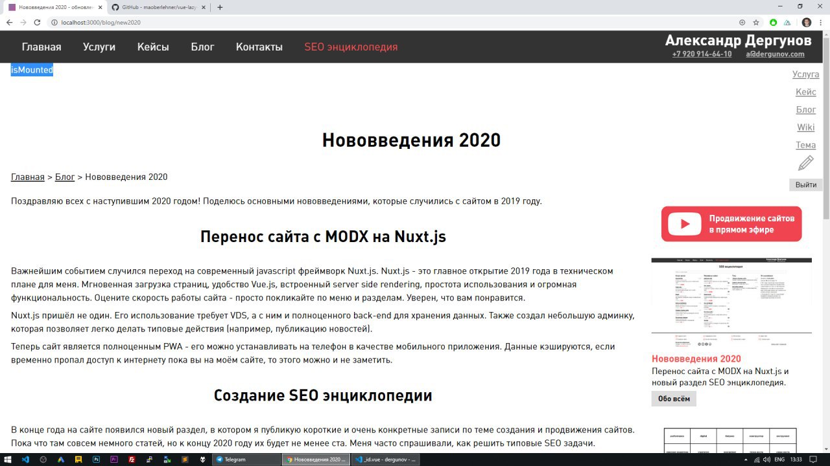Screen dimensions: 830x466
Task: Switch to the GitHub maoberlehner tab
Action: pyautogui.click(x=158, y=7)
